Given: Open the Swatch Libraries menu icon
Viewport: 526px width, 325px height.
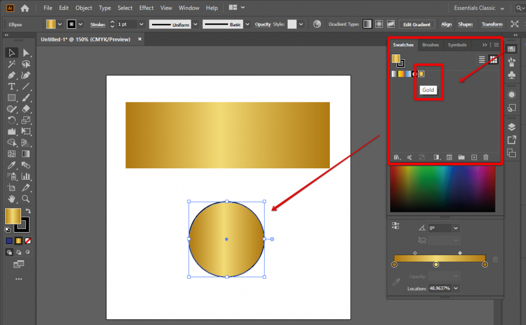Looking at the screenshot, I should tap(397, 158).
